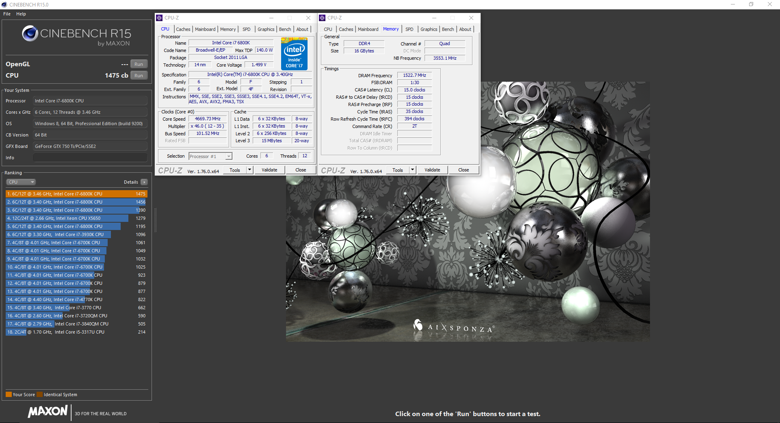Restore down the Cinebench main window

(x=751, y=4)
